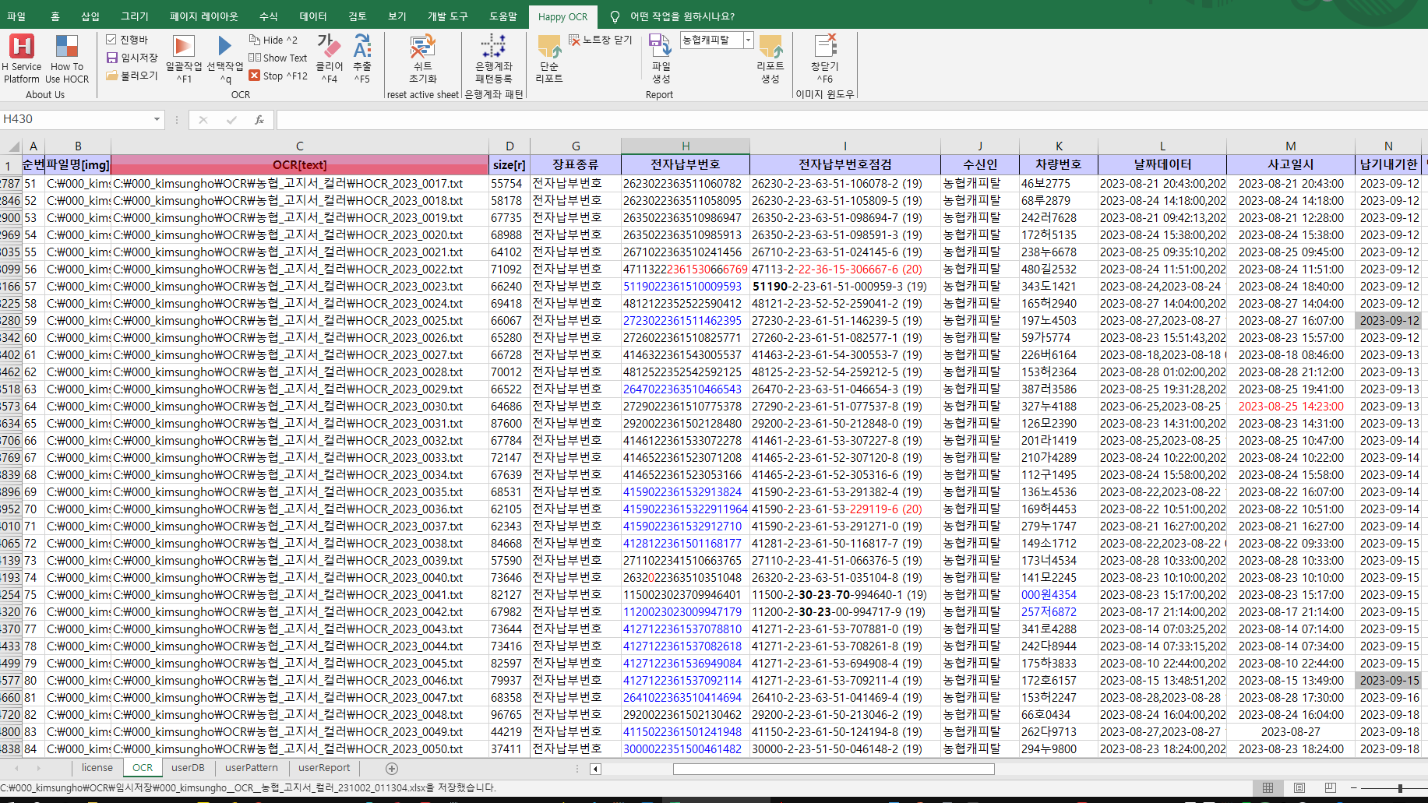Click 노트창 닫기 button
1428x803 pixels.
point(601,40)
